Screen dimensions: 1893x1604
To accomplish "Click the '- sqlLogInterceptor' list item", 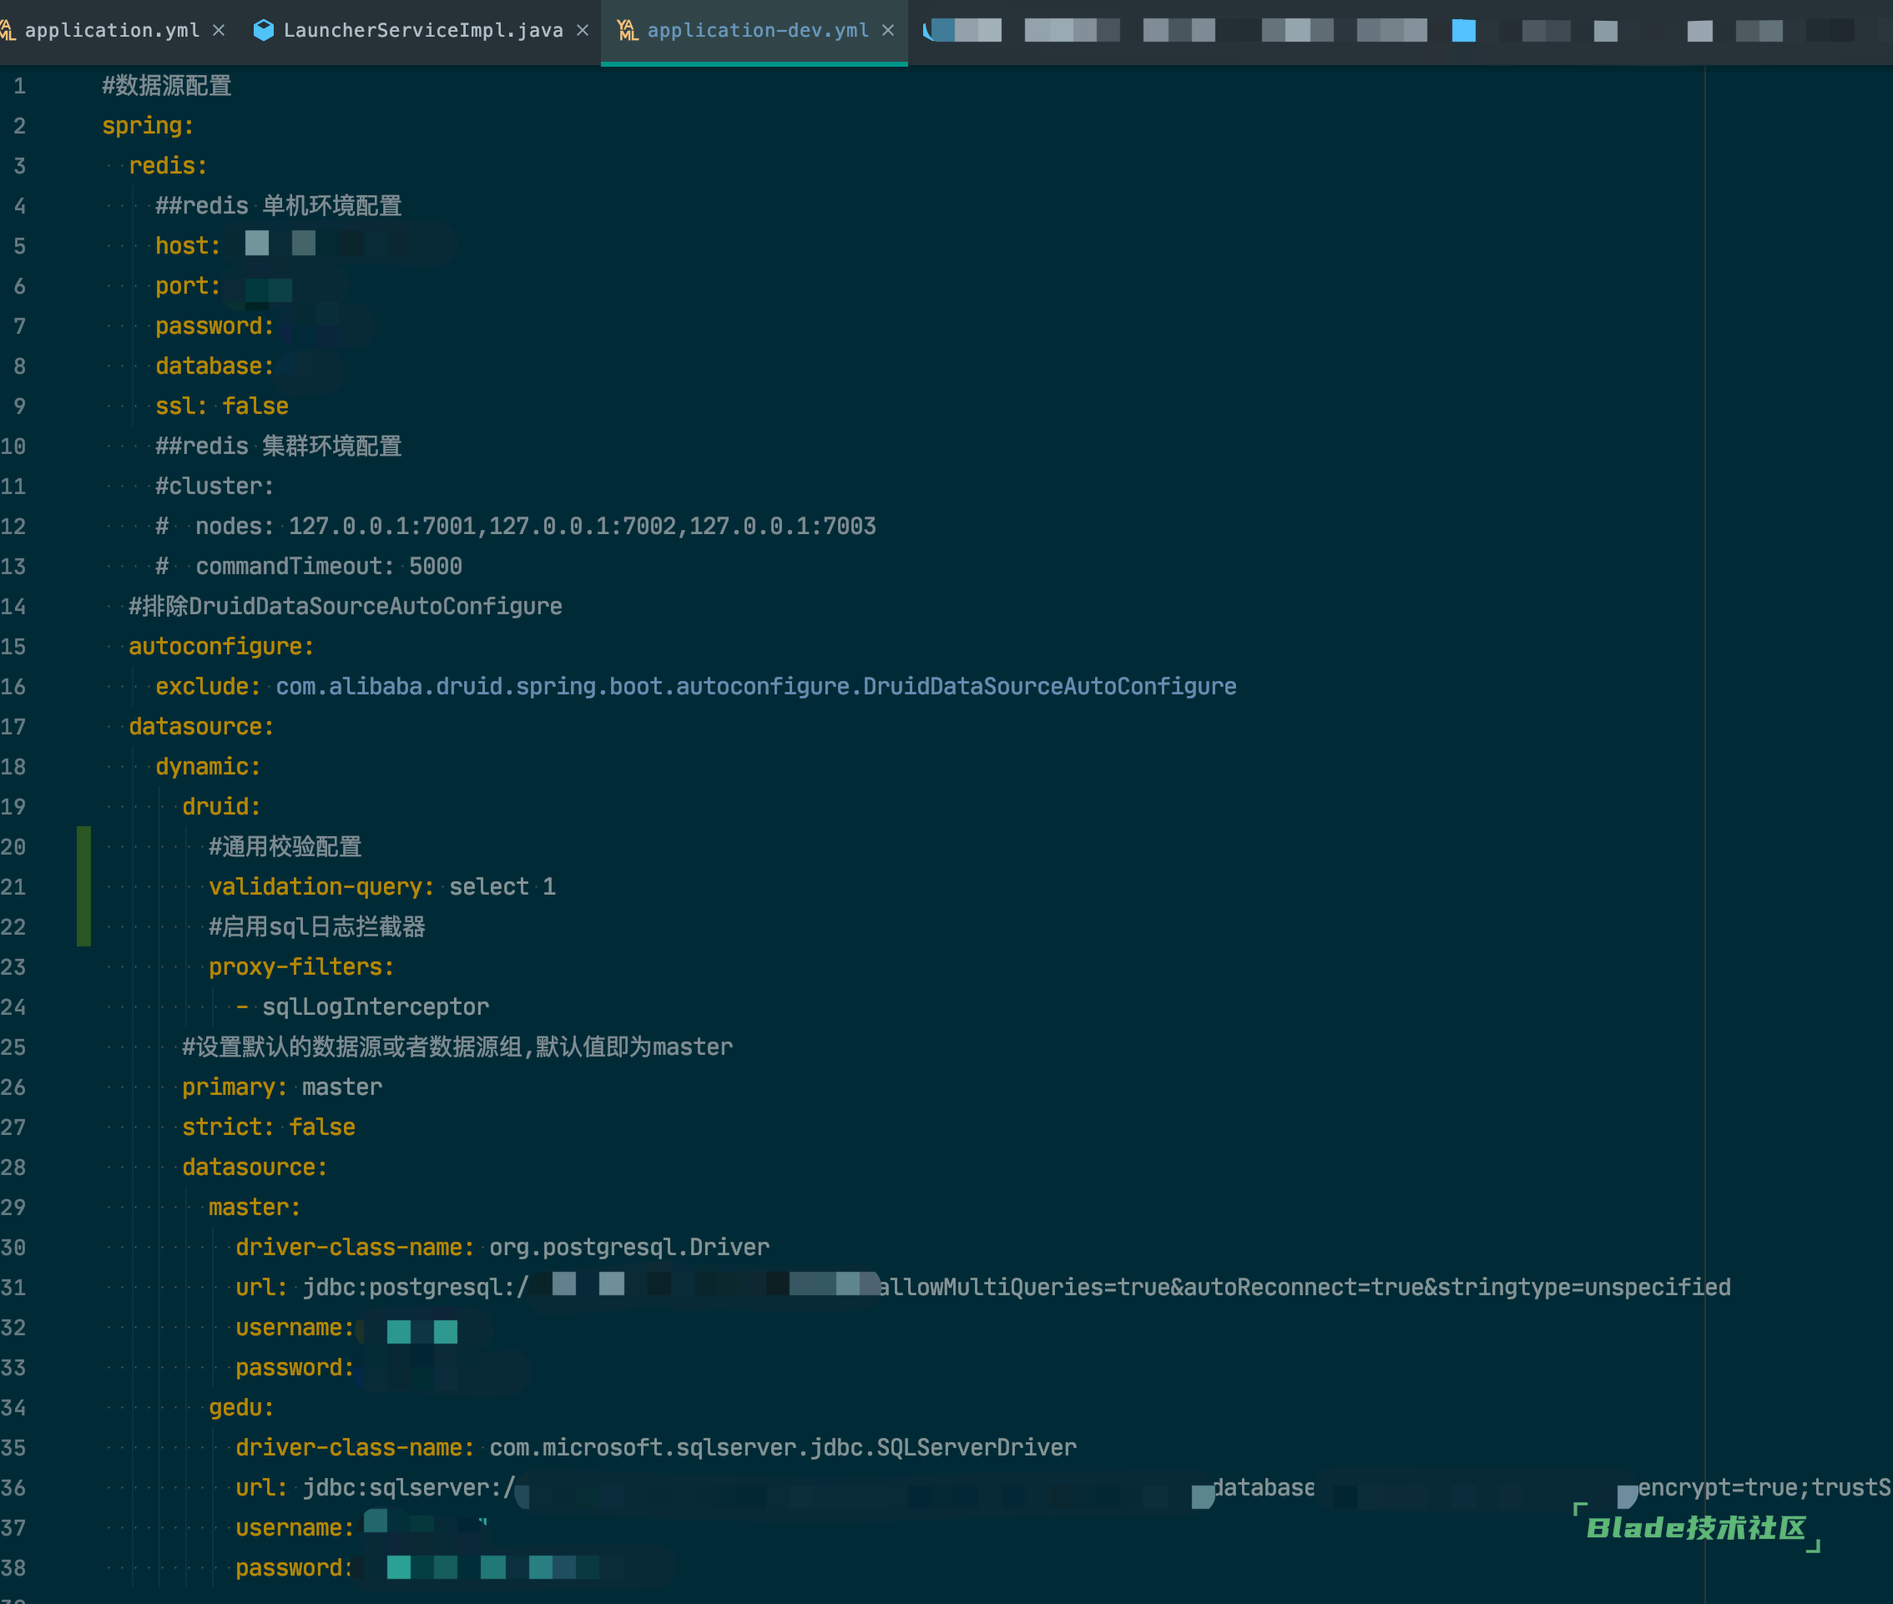I will tap(362, 1006).
